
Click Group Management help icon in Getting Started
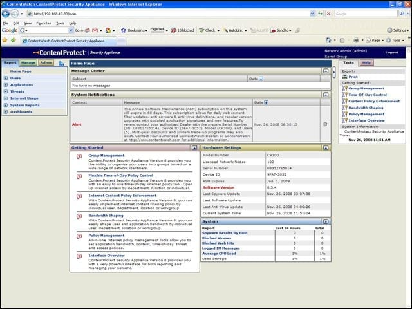tap(79, 156)
